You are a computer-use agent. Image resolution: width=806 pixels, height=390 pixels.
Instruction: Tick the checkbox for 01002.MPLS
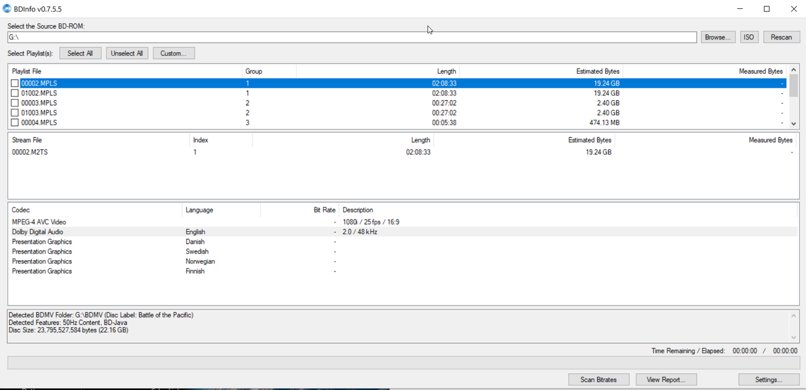(15, 93)
